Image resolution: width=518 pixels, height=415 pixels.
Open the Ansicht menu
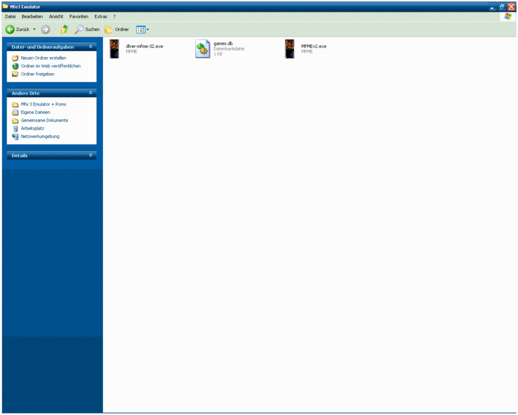pyautogui.click(x=56, y=17)
